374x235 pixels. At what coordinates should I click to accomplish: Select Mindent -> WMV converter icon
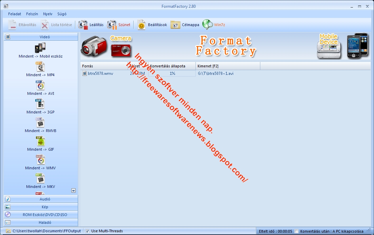[40, 160]
